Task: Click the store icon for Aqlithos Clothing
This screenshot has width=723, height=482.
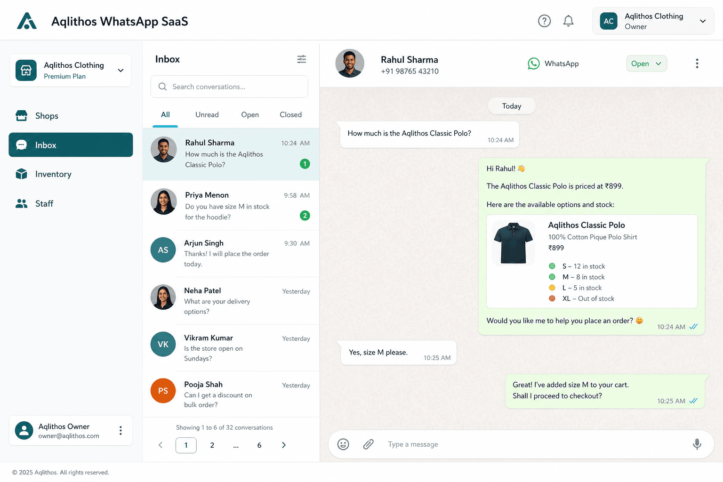Action: click(26, 71)
